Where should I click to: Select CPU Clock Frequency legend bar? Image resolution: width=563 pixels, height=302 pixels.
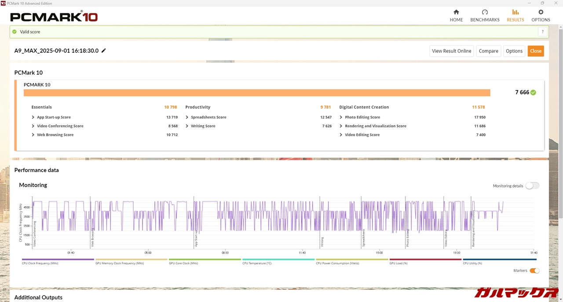tap(58, 259)
